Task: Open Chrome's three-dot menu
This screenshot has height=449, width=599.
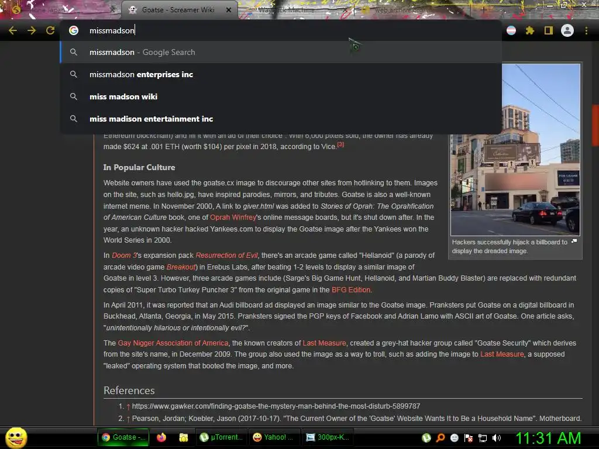Action: coord(586,30)
